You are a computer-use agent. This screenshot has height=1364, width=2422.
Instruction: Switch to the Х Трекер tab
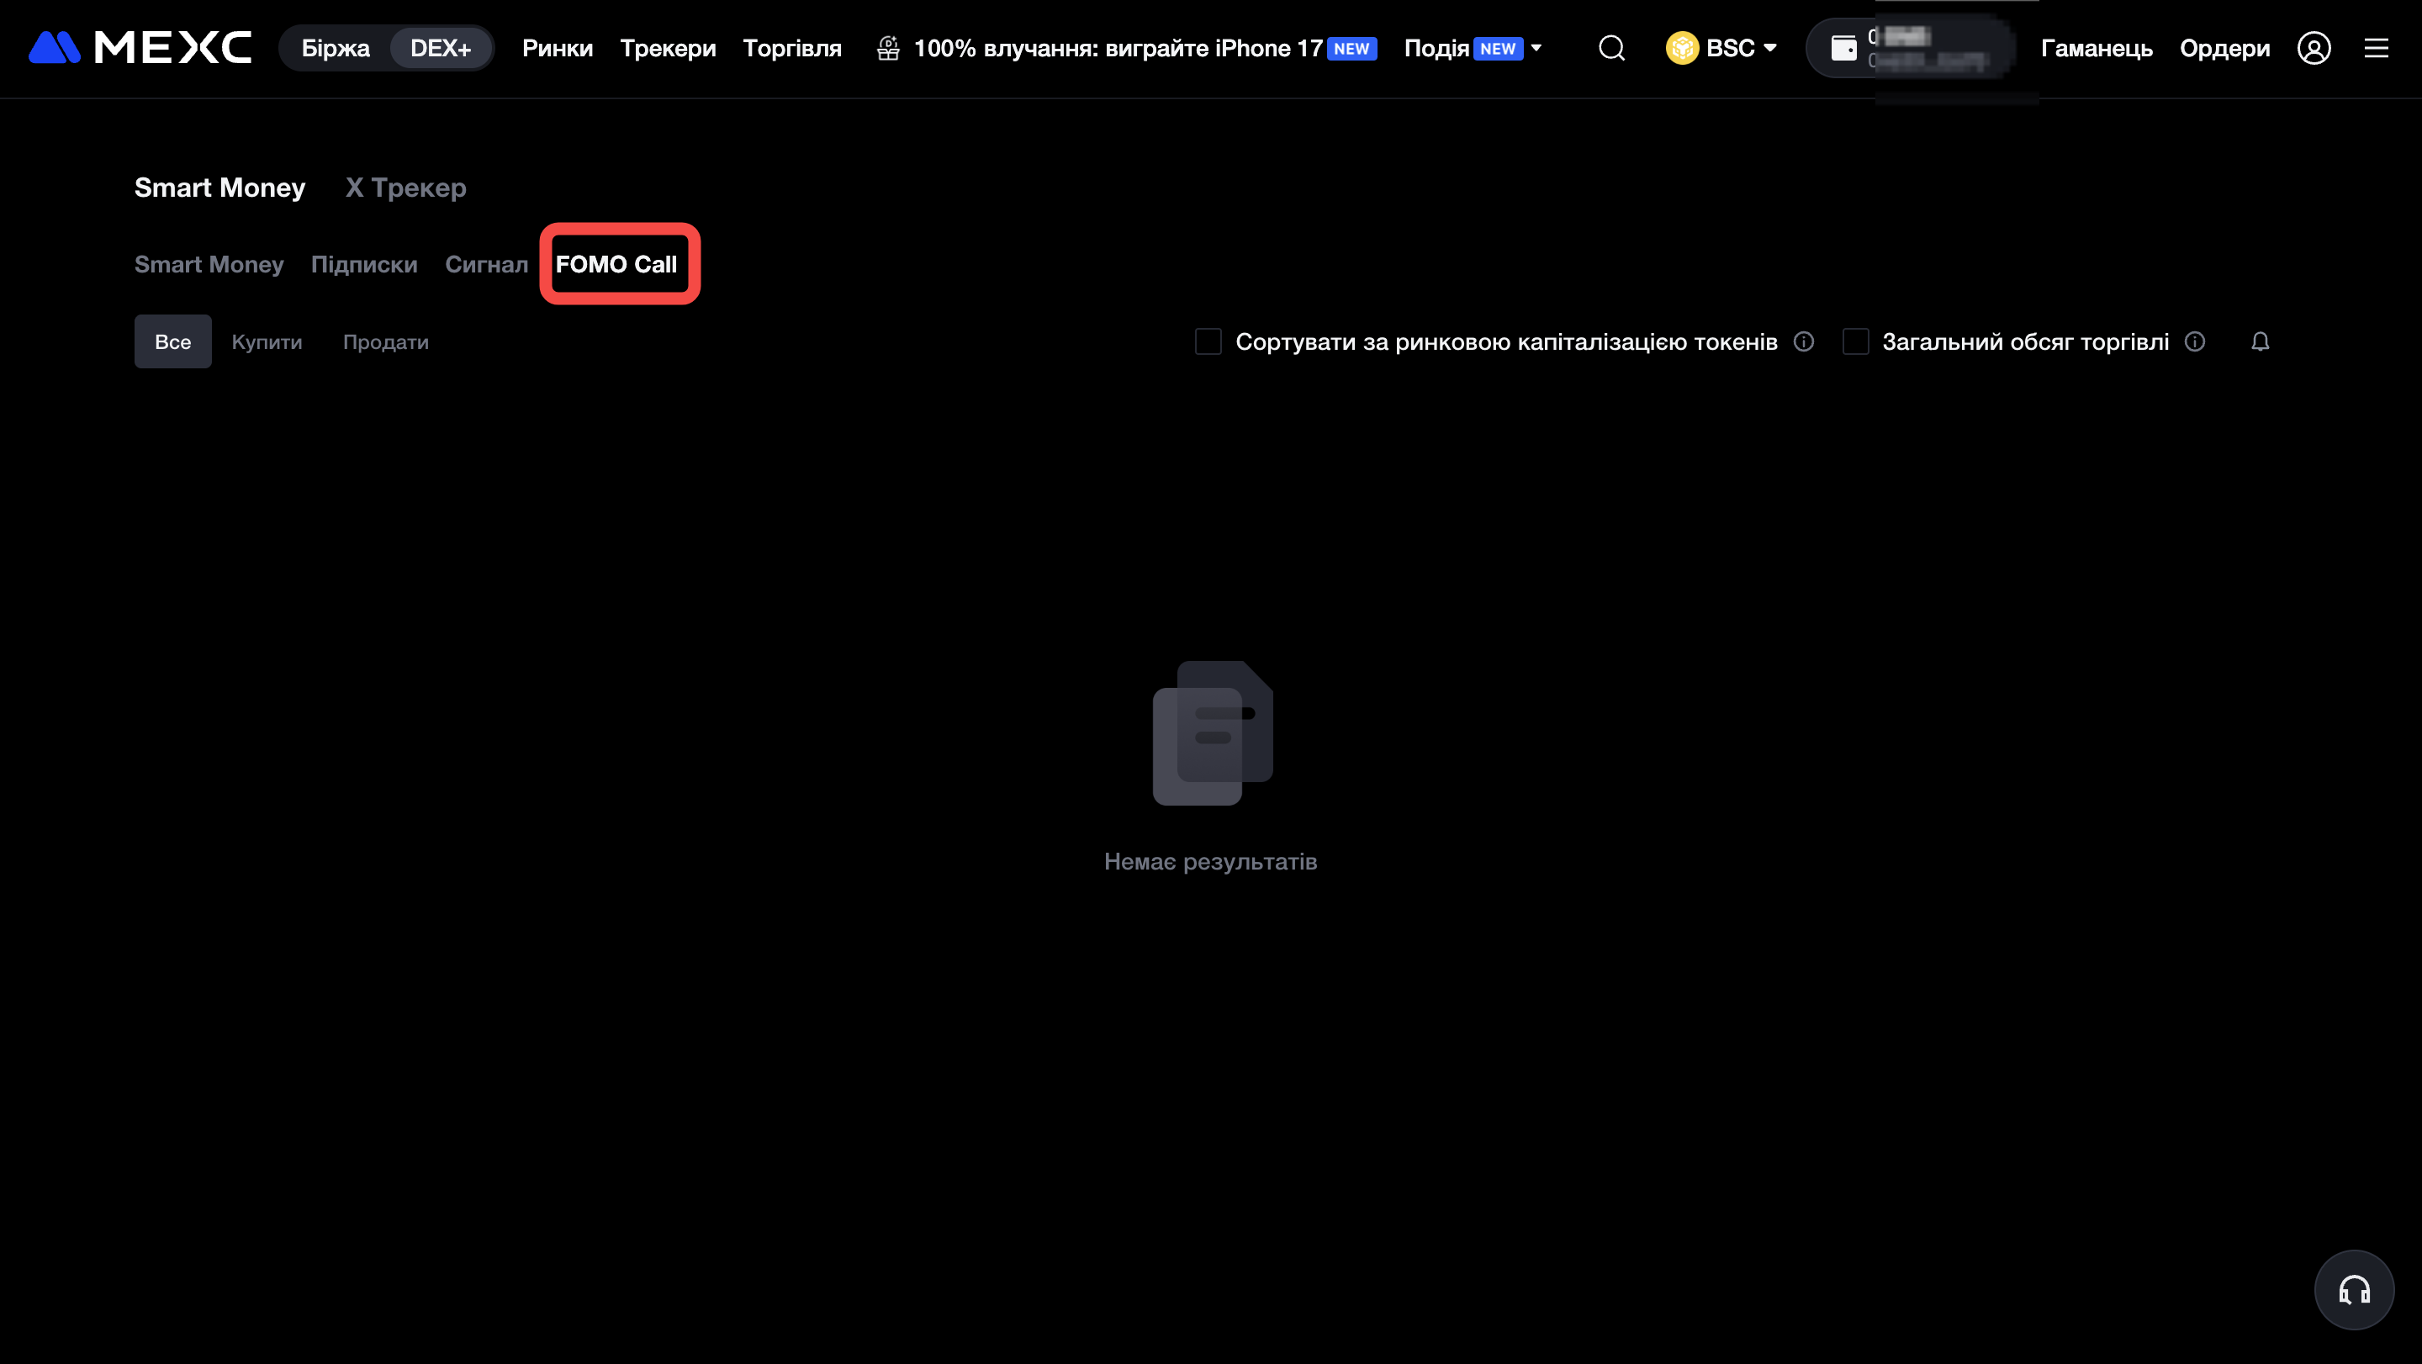pyautogui.click(x=405, y=188)
